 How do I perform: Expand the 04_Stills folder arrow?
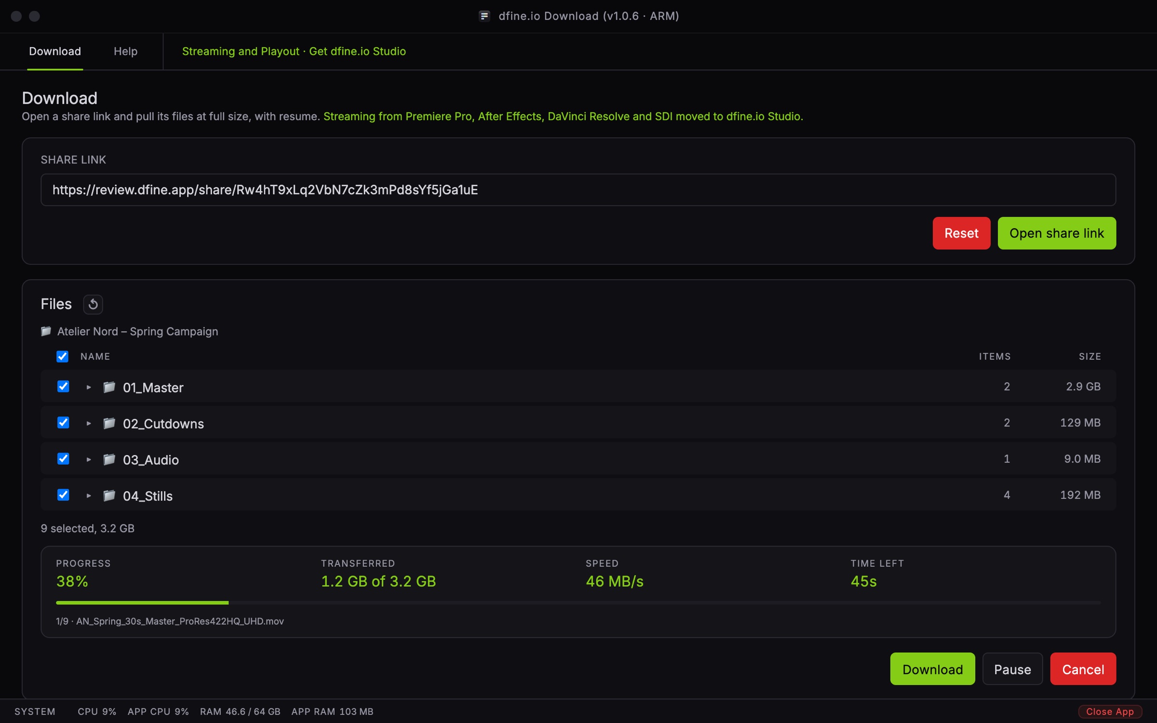pyautogui.click(x=89, y=495)
